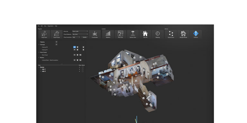This screenshot has width=247, height=123.
Task: Open the Help menu
Action: (x=56, y=26)
